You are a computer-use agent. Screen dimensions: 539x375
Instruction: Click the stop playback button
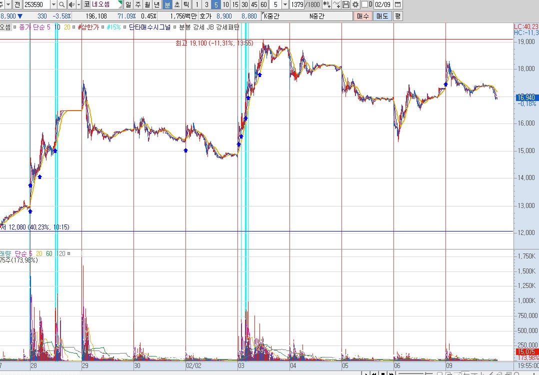tap(383, 373)
